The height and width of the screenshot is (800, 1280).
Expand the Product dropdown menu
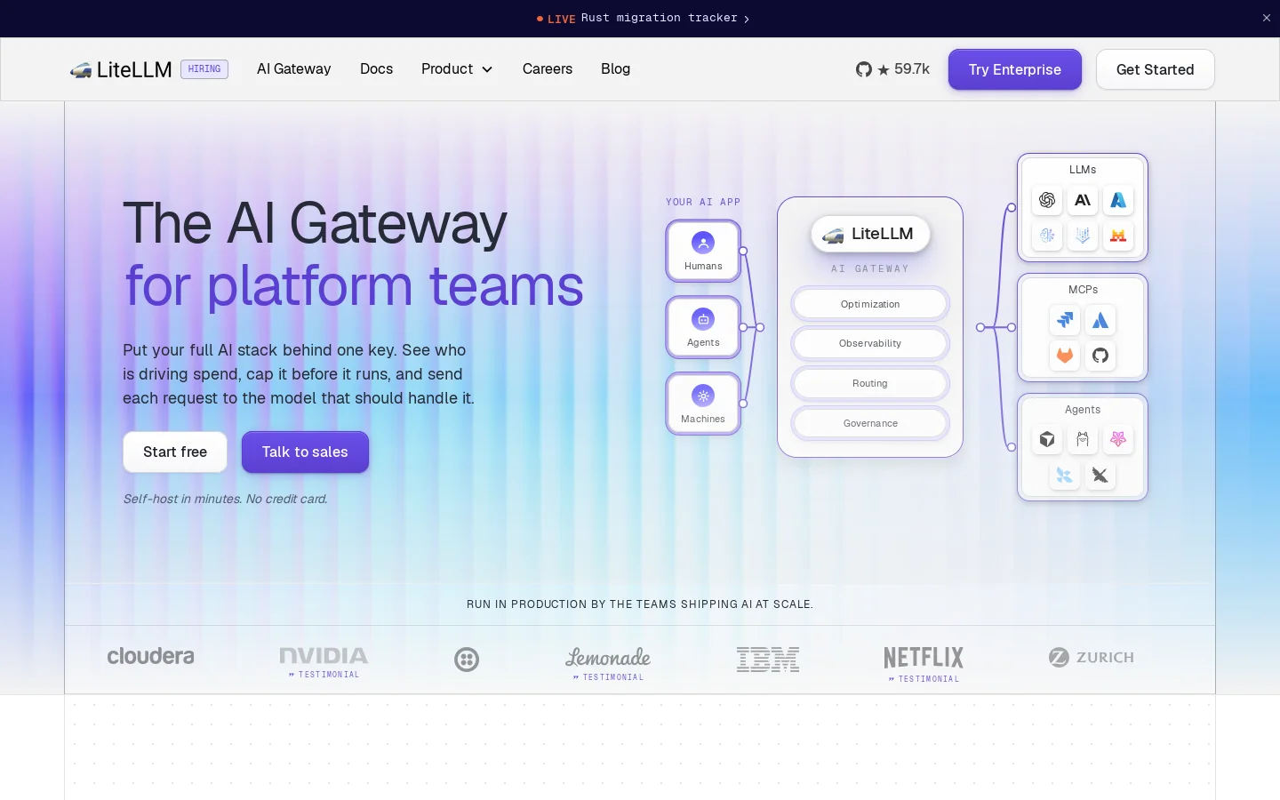[x=457, y=69]
